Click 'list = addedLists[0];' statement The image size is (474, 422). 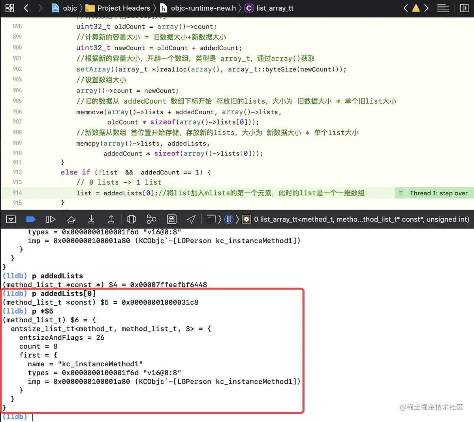pos(117,193)
